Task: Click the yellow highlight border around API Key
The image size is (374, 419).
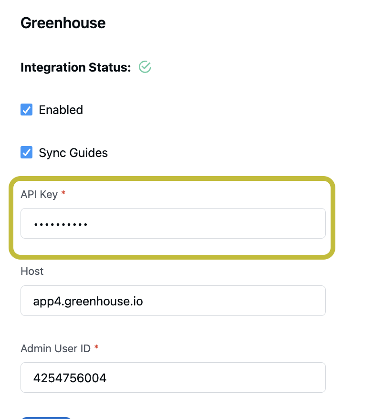Action: pyautogui.click(x=172, y=178)
